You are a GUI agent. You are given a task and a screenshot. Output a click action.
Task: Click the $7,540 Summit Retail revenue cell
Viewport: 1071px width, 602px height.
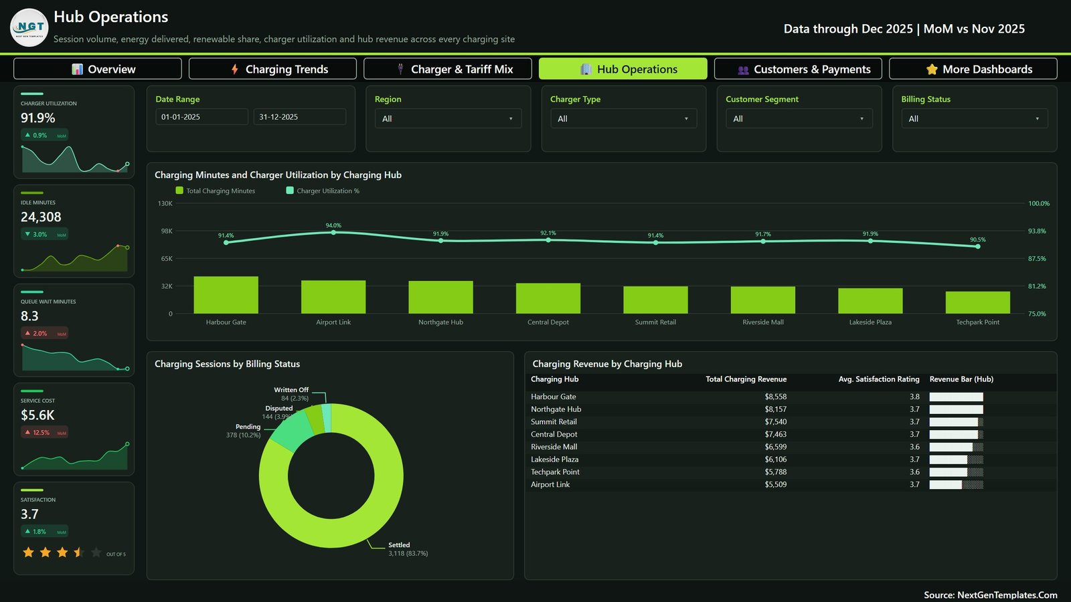tap(776, 422)
